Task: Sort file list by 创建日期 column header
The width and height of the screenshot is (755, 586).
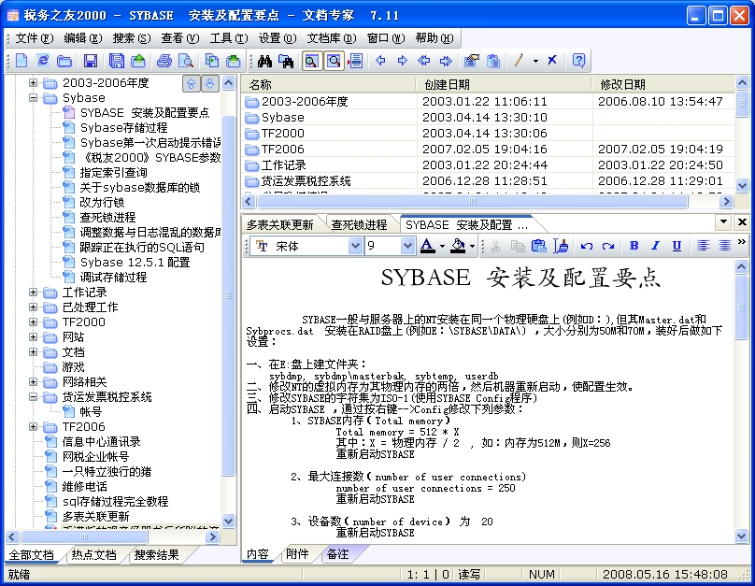Action: click(x=504, y=85)
